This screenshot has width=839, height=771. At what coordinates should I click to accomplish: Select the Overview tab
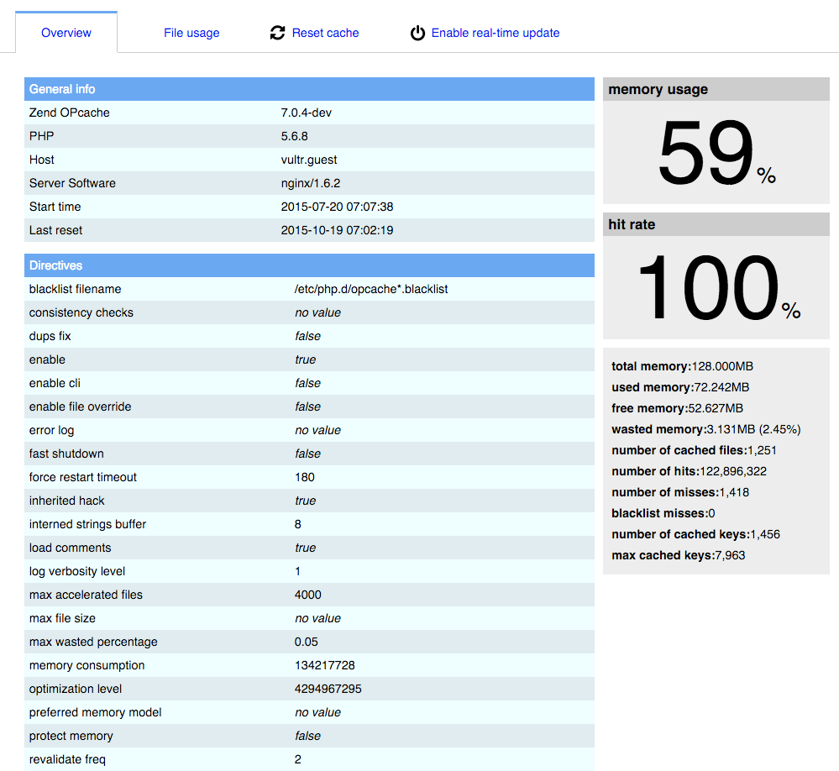(x=66, y=32)
